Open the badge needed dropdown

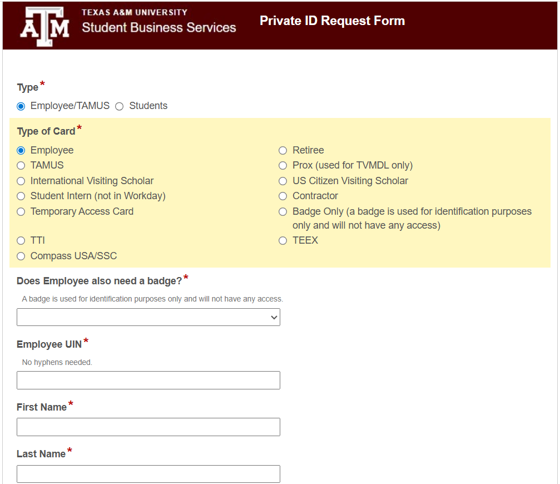tap(148, 317)
